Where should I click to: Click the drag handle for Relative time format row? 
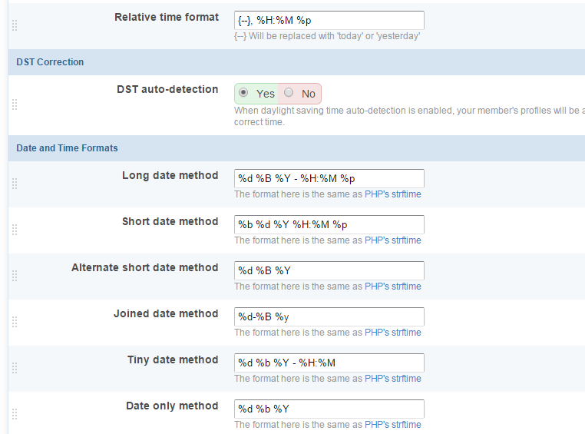[15, 25]
